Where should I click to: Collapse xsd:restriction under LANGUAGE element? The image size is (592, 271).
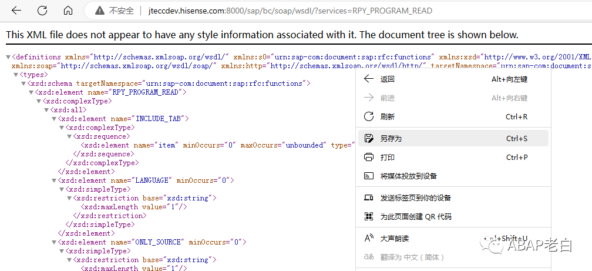click(69, 198)
